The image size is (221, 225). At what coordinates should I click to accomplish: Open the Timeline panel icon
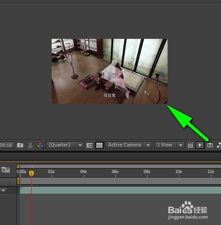point(210,145)
